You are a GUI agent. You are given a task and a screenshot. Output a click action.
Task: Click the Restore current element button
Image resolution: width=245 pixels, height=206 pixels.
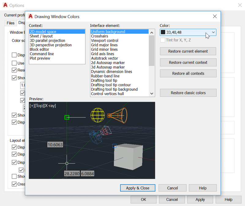(188, 51)
